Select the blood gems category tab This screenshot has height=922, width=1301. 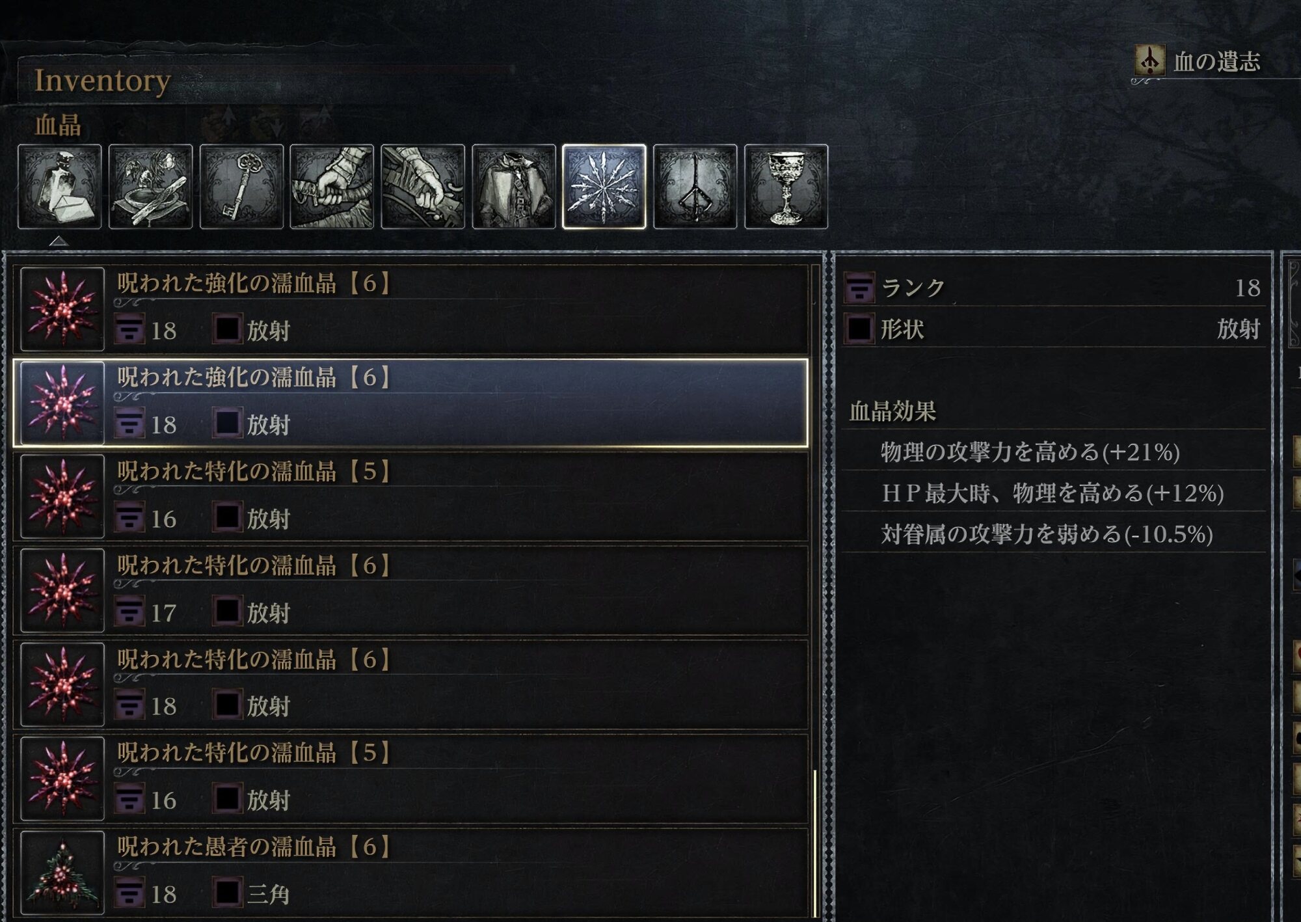[x=604, y=187]
